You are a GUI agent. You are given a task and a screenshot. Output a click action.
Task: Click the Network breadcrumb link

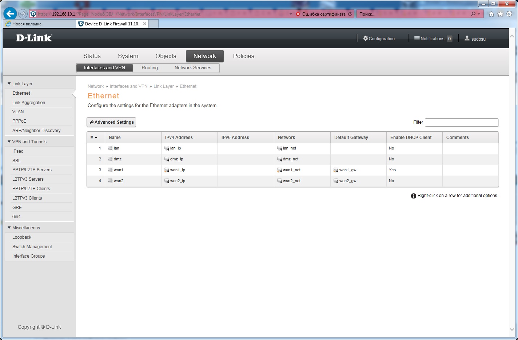point(96,86)
